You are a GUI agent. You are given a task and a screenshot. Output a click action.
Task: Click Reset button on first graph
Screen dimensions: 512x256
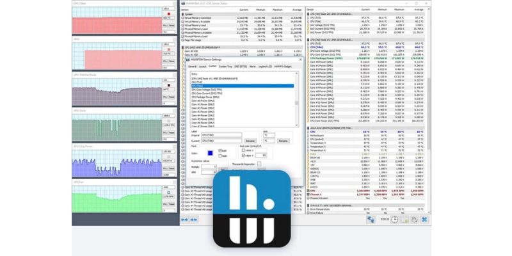(172, 26)
